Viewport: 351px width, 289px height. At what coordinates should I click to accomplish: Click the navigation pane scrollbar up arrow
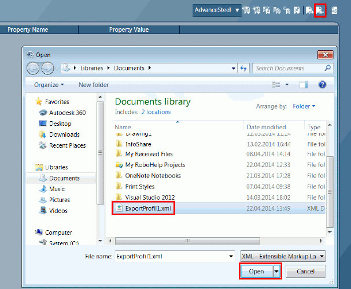point(100,97)
